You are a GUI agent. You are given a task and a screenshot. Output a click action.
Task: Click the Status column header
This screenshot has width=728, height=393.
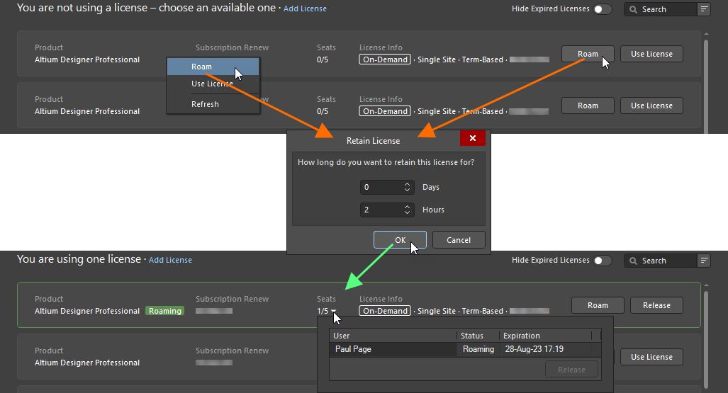478,336
